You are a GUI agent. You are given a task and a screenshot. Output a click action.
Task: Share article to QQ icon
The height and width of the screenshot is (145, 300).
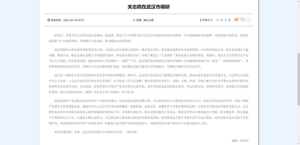pyautogui.click(x=248, y=19)
